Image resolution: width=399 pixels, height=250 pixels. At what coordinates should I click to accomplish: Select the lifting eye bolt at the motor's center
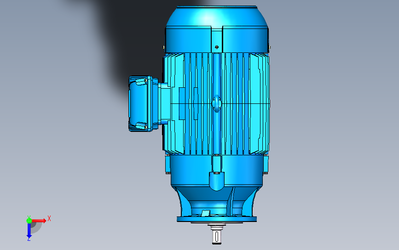(217, 104)
